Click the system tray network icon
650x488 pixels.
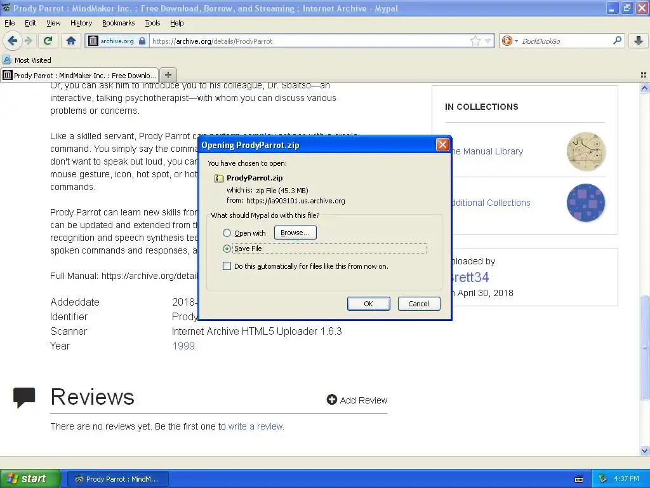point(603,478)
